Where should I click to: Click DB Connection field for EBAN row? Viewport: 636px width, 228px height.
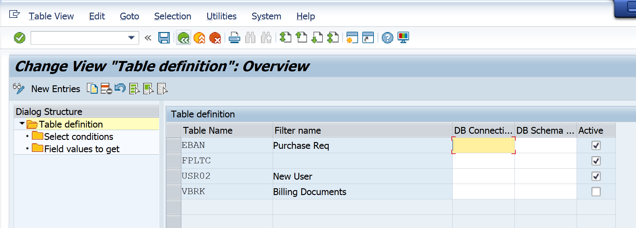click(483, 145)
